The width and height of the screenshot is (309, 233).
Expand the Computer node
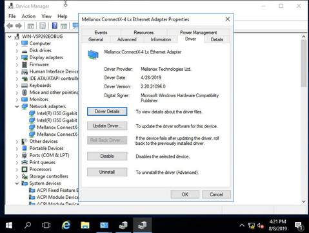click(x=17, y=44)
